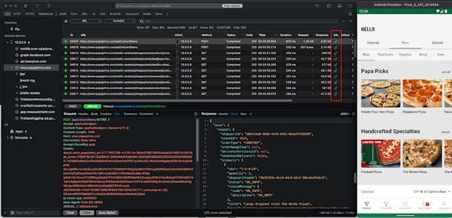452x218 pixels.
Task: Toggle the WebSocket protocol filter
Action: (46, 14)
